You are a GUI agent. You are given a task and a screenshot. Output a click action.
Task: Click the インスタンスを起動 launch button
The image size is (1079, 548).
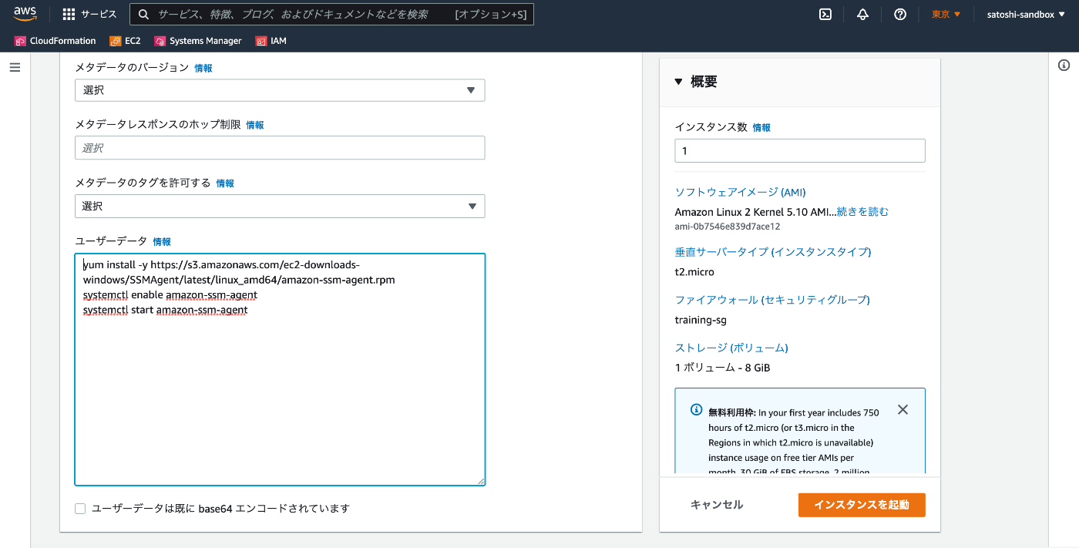pyautogui.click(x=862, y=505)
